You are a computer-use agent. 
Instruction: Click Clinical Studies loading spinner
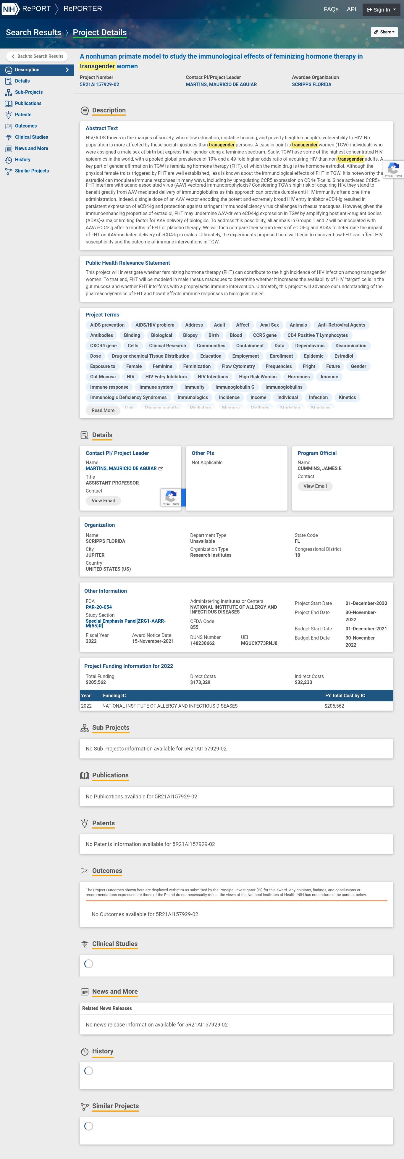pos(89,964)
